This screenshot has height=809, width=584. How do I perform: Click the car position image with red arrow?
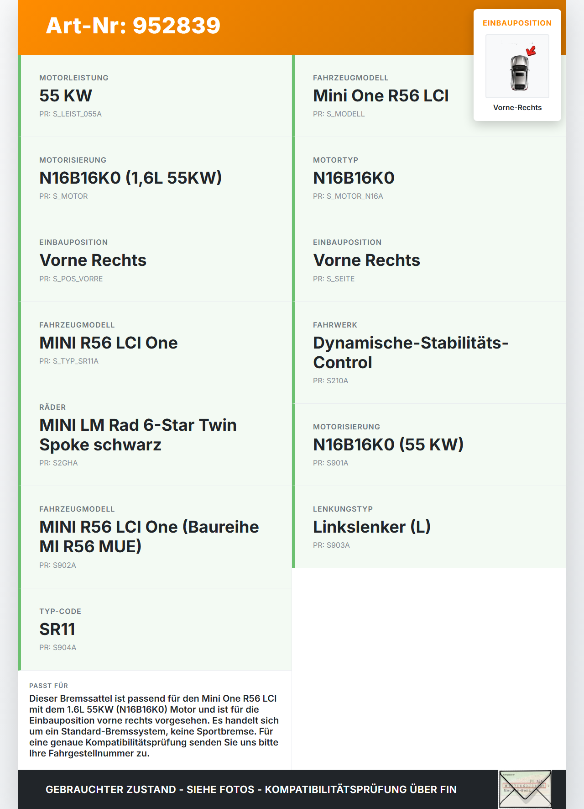[x=517, y=66]
